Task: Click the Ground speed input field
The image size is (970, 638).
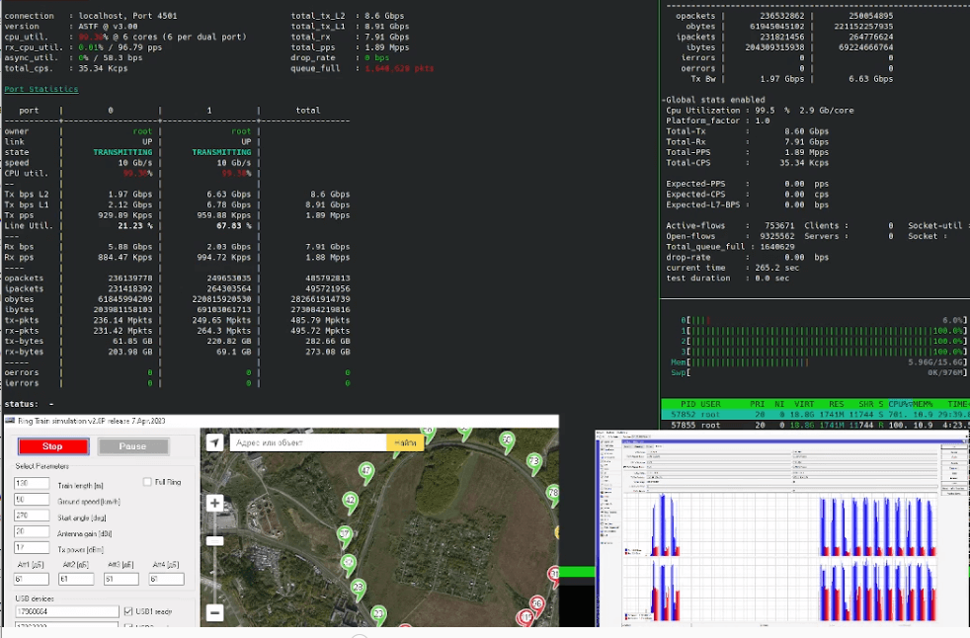Action: (x=32, y=500)
